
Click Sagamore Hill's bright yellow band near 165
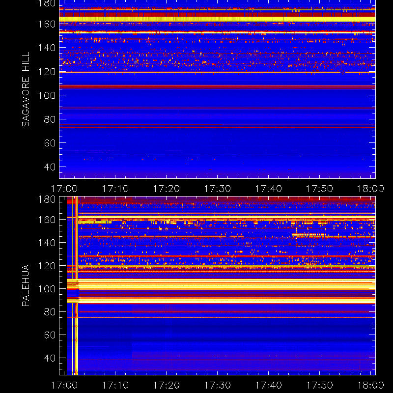coord(217,19)
